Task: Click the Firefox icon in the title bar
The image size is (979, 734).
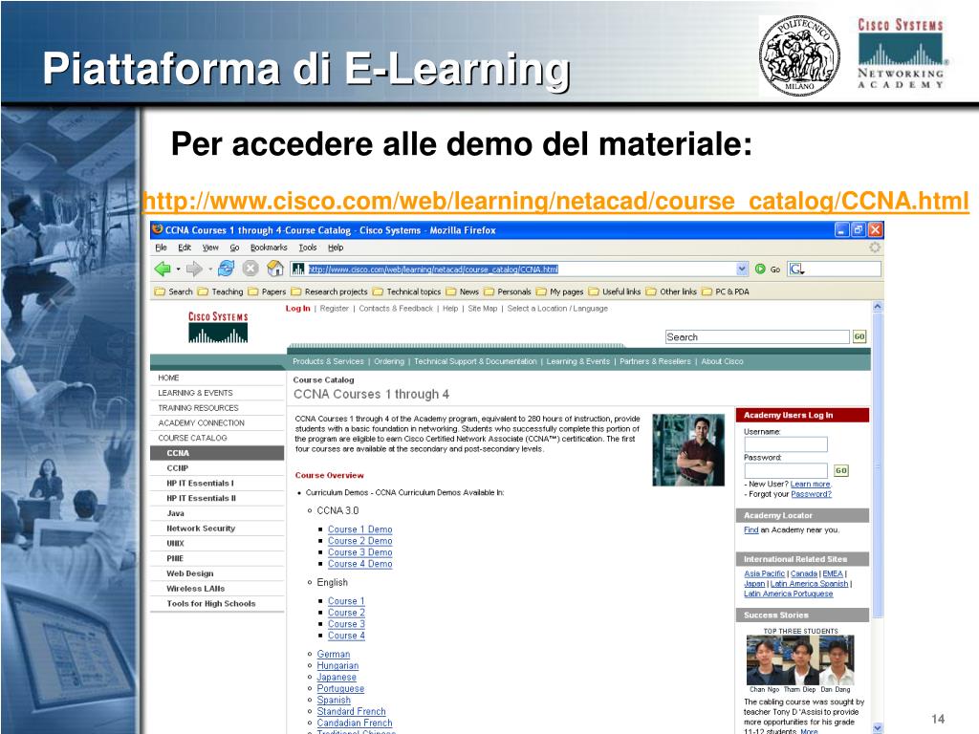Action: pyautogui.click(x=158, y=229)
